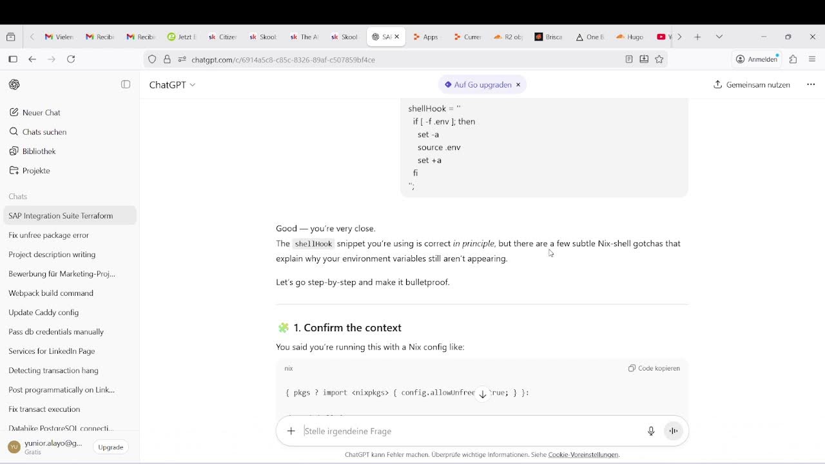Open browser extensions puzzle icon
825x464 pixels.
793,59
